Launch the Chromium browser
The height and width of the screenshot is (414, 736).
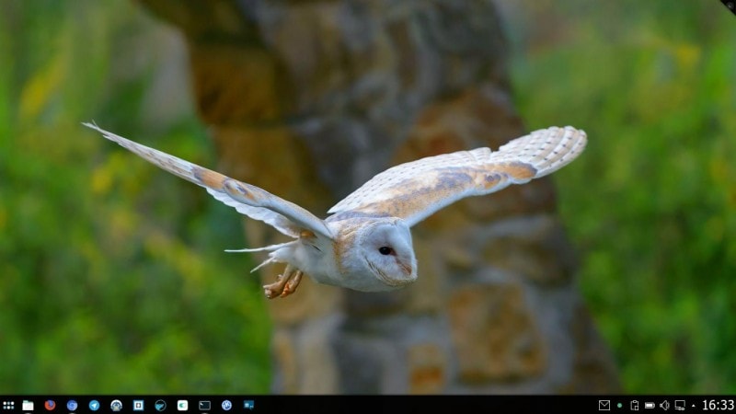coord(72,405)
